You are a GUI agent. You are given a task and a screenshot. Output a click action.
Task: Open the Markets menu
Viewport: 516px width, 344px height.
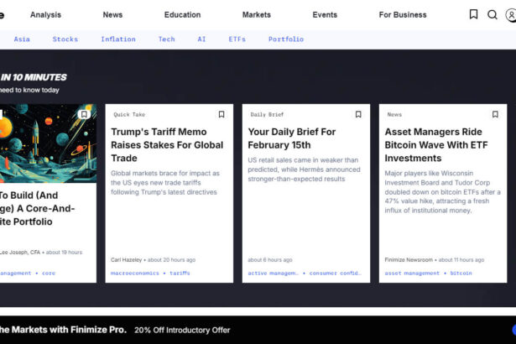point(257,15)
